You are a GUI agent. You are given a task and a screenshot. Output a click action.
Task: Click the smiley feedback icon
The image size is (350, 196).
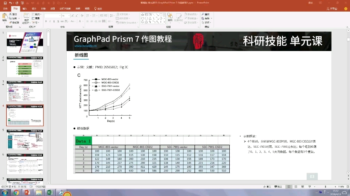[x=346, y=9]
